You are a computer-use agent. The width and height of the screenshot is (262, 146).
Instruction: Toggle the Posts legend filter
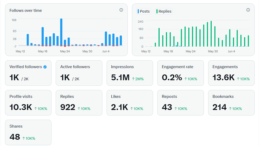point(144,11)
